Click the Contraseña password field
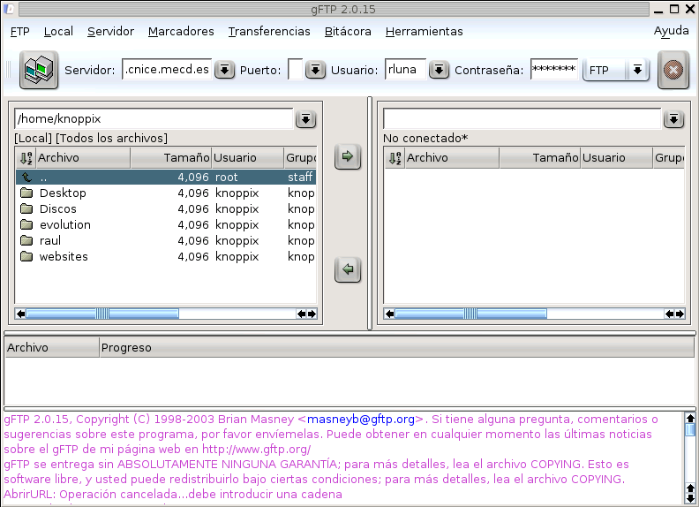The height and width of the screenshot is (507, 699). click(x=553, y=70)
